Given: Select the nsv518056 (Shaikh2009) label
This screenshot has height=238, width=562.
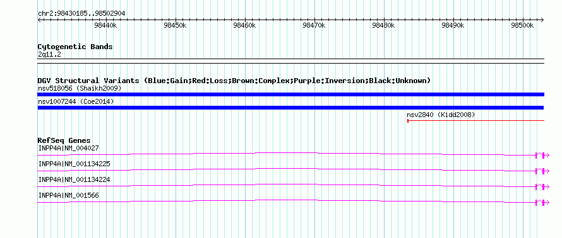Looking at the screenshot, I should 80,88.
